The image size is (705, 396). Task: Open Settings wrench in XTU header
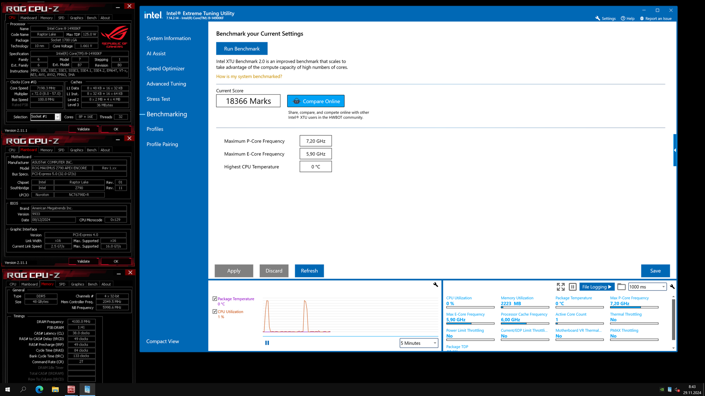(605, 18)
